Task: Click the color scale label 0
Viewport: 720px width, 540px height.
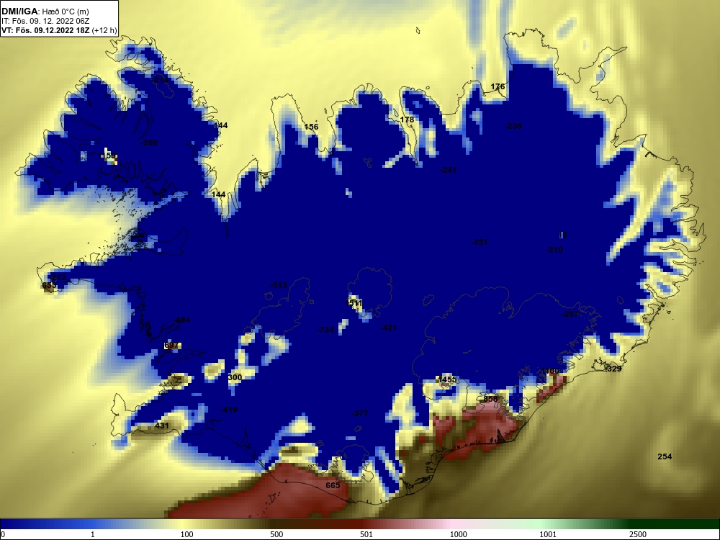Action: (3, 534)
